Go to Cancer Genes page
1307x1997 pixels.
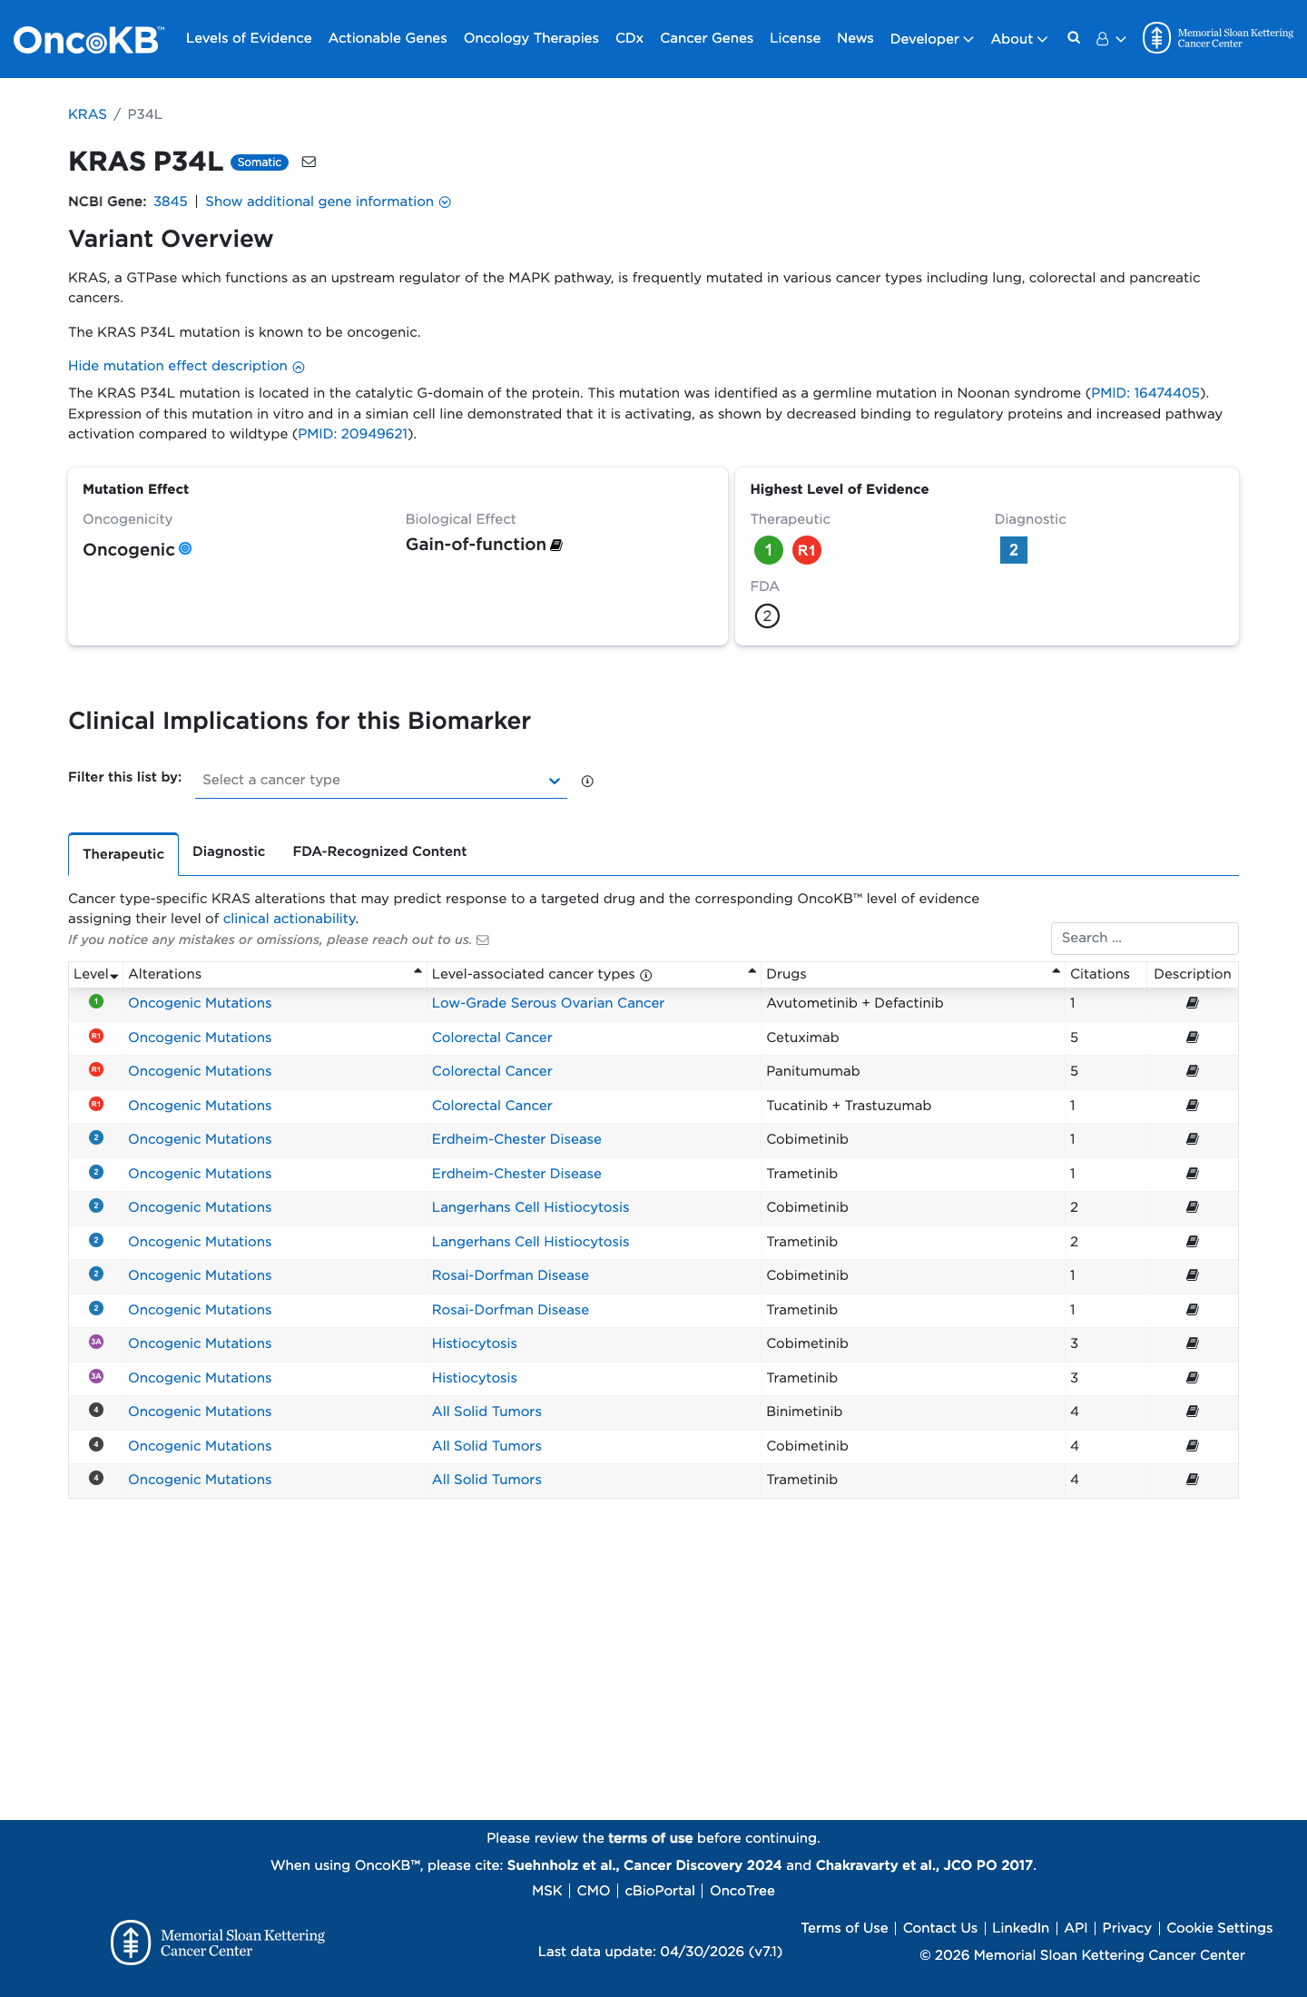click(x=706, y=38)
